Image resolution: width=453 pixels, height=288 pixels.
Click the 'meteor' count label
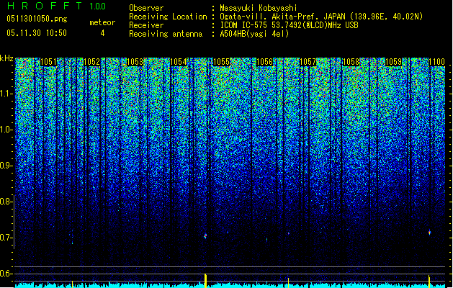click(x=102, y=22)
